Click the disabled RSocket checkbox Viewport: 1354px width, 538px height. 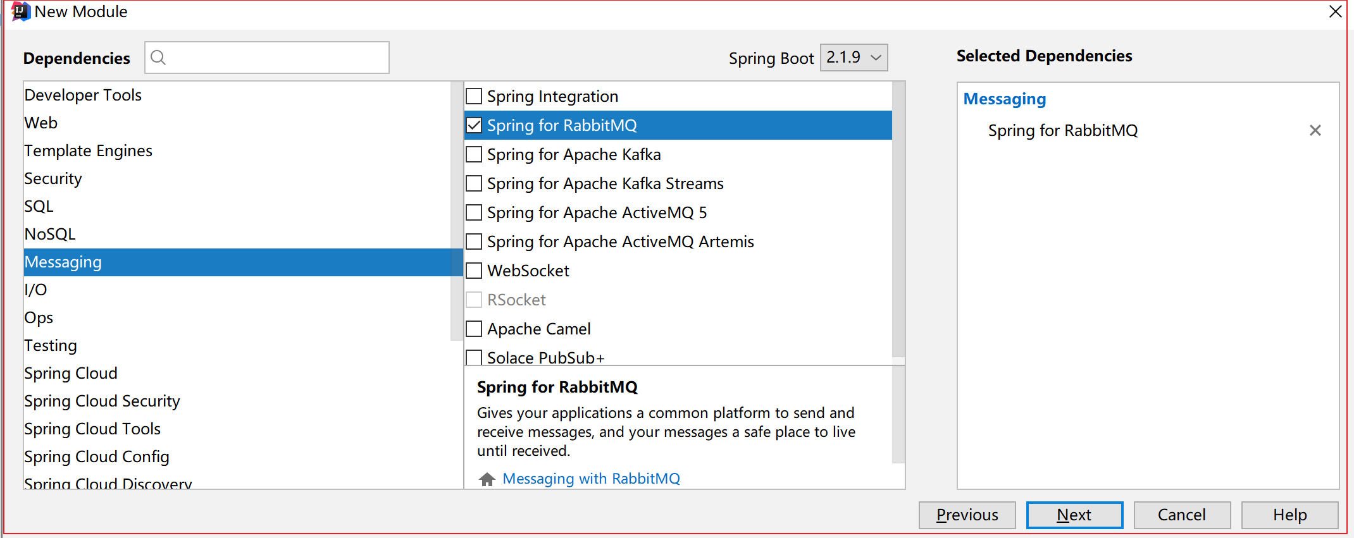pos(474,300)
